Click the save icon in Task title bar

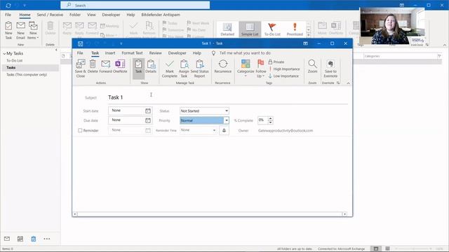pos(80,43)
